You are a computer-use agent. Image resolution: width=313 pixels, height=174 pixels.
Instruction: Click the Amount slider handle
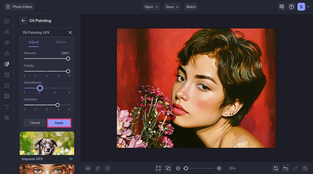[x=68, y=59]
